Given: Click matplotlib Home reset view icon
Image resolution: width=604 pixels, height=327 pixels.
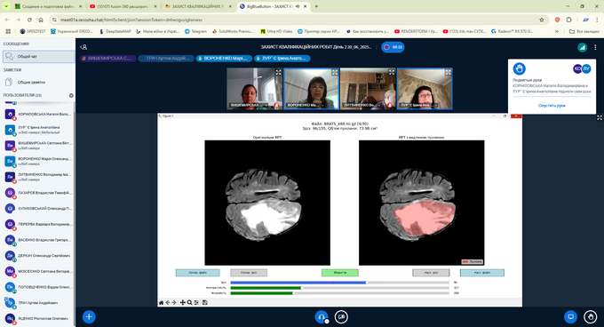Looking at the screenshot, I should (x=162, y=303).
